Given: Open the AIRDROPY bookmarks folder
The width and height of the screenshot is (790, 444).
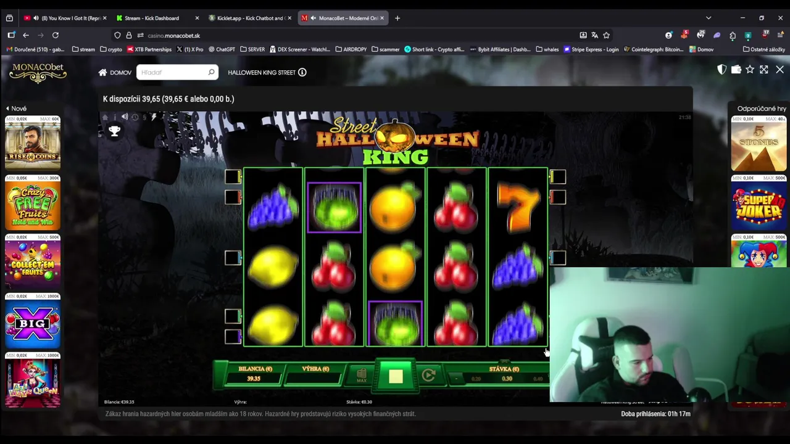Looking at the screenshot, I should (351, 49).
